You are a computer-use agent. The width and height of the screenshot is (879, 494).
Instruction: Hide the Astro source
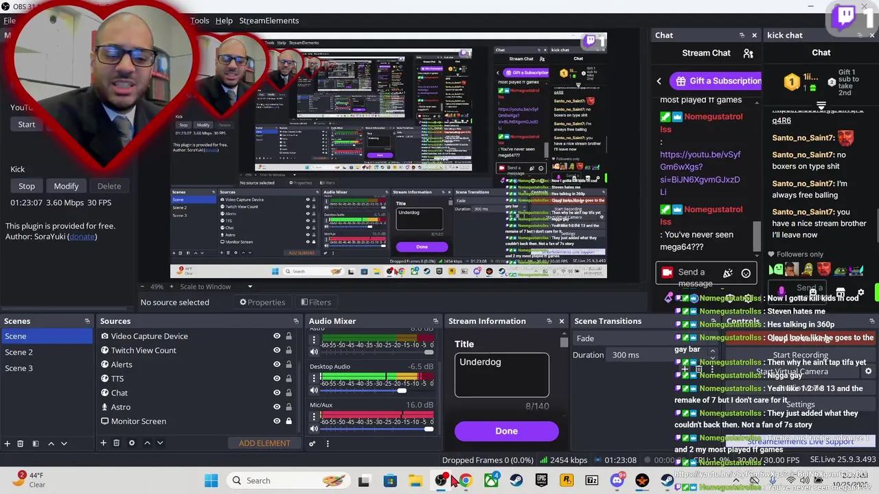point(277,407)
